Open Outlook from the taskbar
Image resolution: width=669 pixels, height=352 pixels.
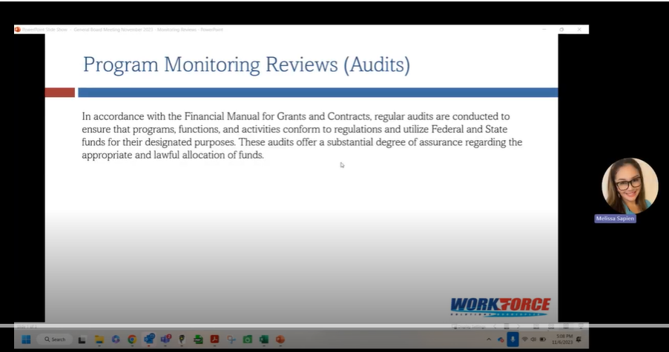[149, 339]
